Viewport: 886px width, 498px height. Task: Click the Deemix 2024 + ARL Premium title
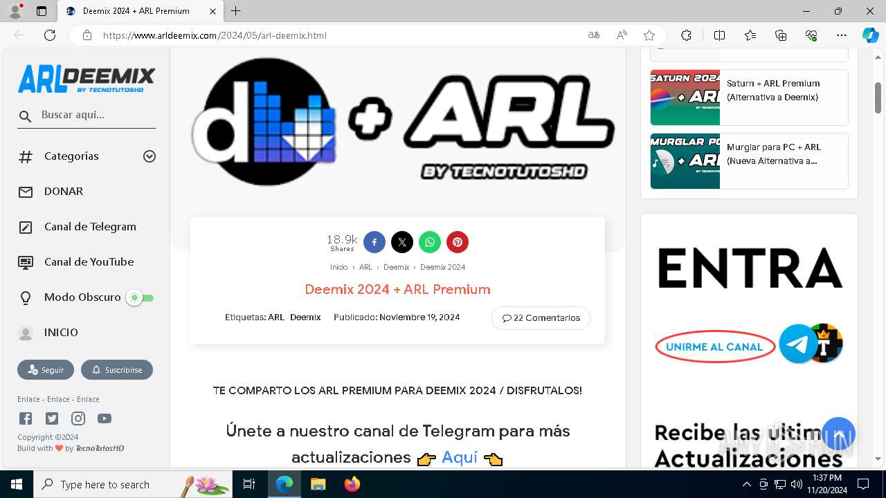[x=397, y=289]
